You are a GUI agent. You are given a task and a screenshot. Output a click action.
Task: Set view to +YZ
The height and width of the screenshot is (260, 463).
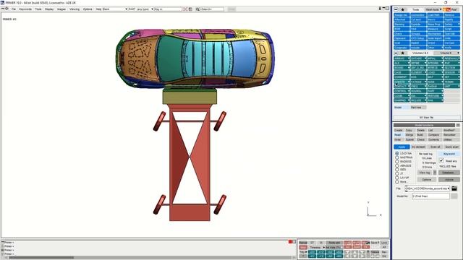(320, 252)
